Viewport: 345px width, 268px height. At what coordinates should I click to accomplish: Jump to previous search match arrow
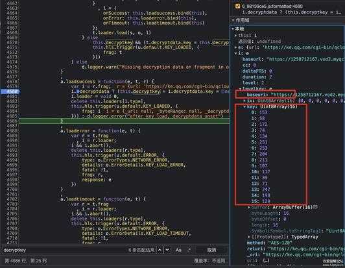[x=160, y=250]
